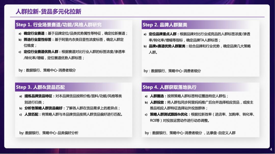Image resolution: width=275 pixels, height=154 pixels.
Task: Select the Step 1 行业场景赛道/功能/风格人群研究 header
Action: tap(58, 25)
